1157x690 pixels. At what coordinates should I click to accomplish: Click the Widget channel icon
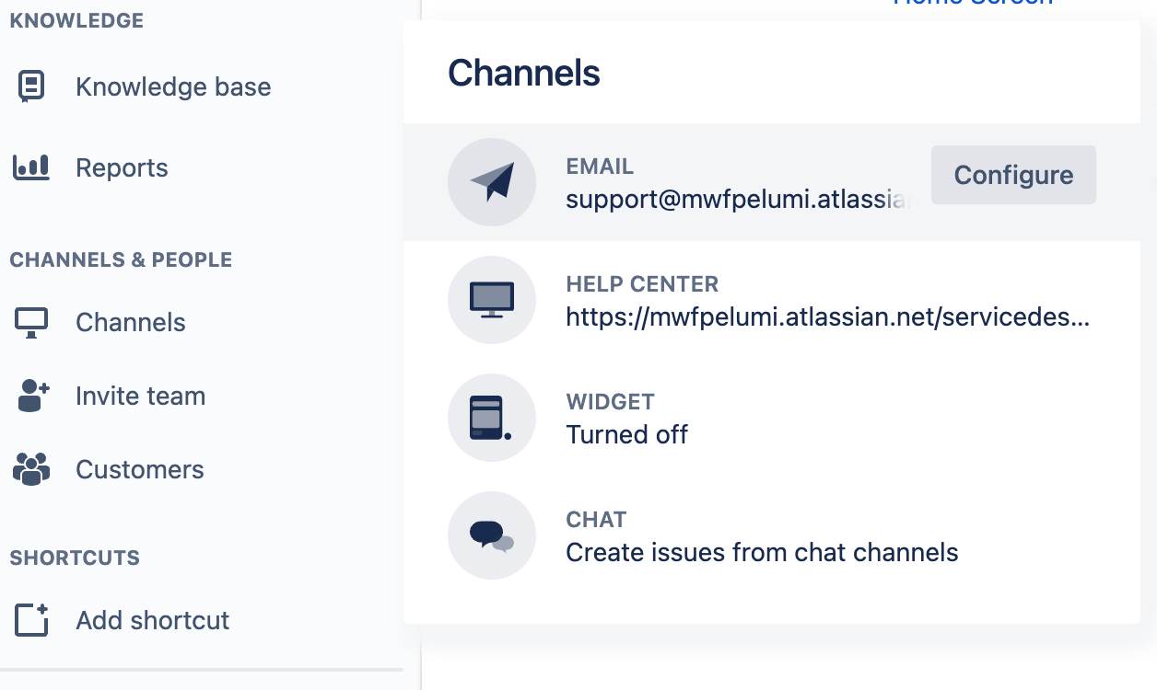tap(491, 417)
